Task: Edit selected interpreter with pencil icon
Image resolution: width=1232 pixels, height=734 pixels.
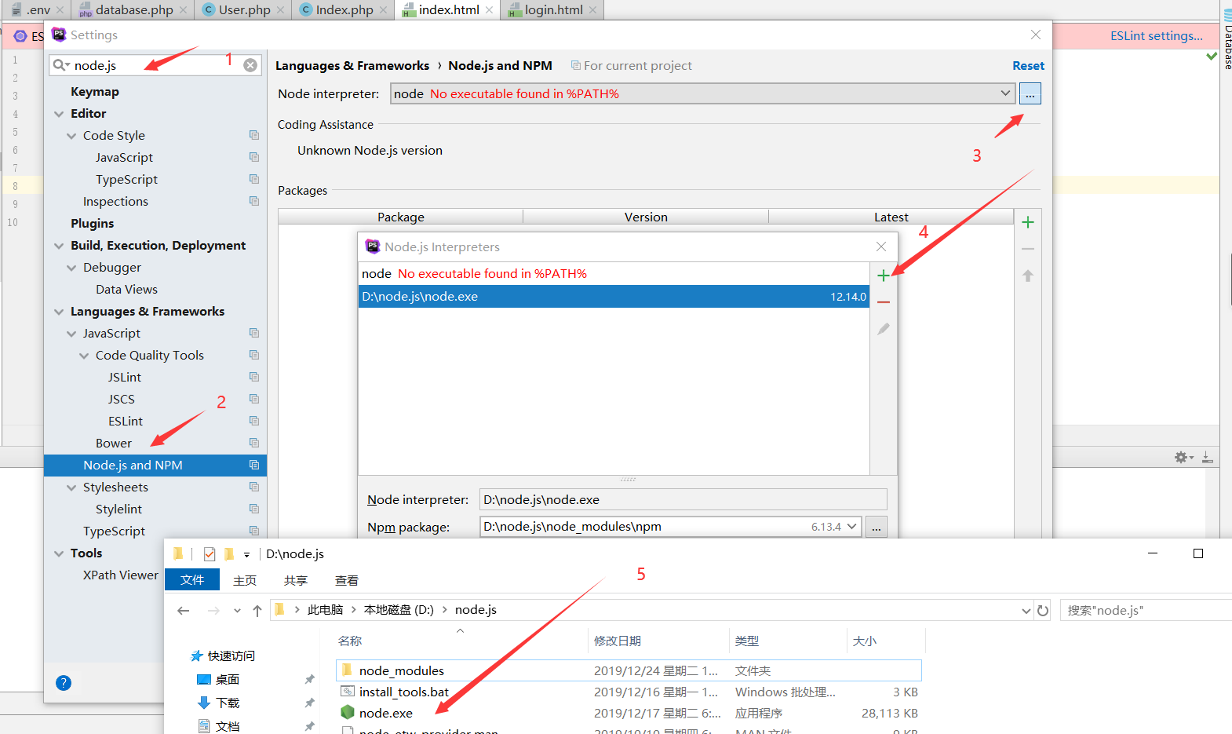Action: 884,329
